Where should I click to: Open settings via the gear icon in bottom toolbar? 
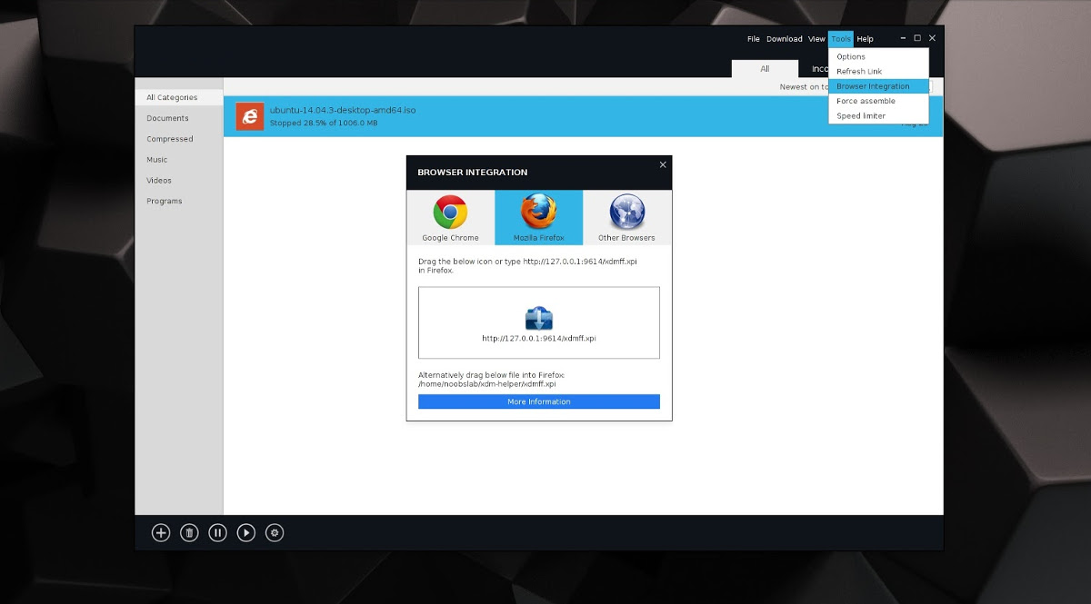click(275, 533)
